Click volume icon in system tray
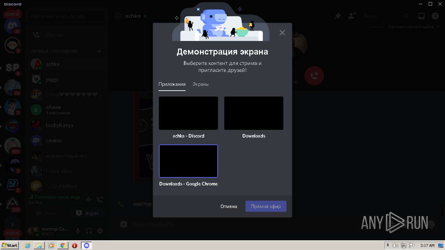 pos(395,245)
